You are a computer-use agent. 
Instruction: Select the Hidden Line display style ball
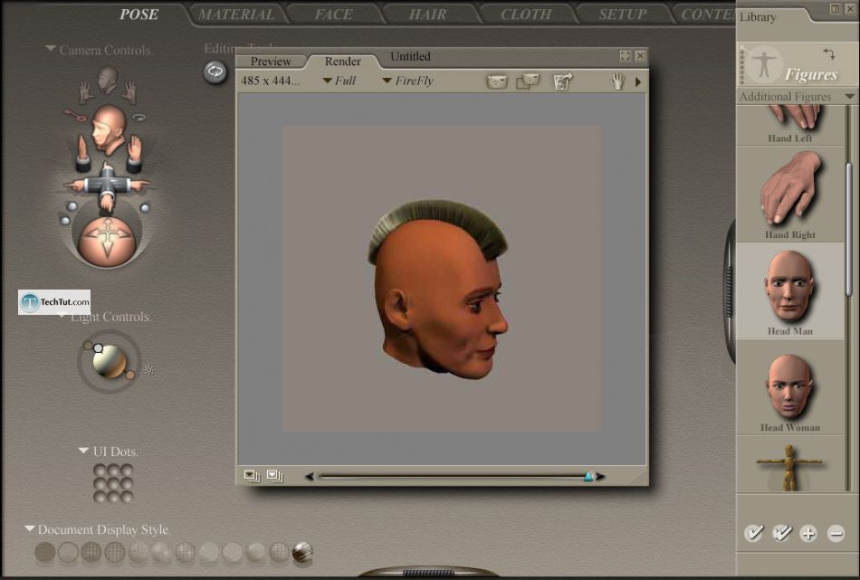[x=115, y=552]
